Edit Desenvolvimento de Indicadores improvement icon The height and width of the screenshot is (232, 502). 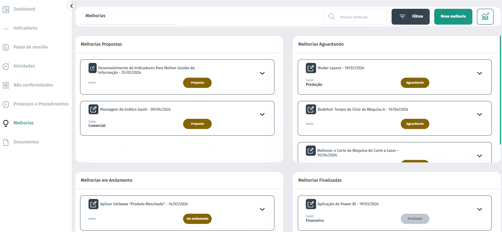tap(92, 68)
